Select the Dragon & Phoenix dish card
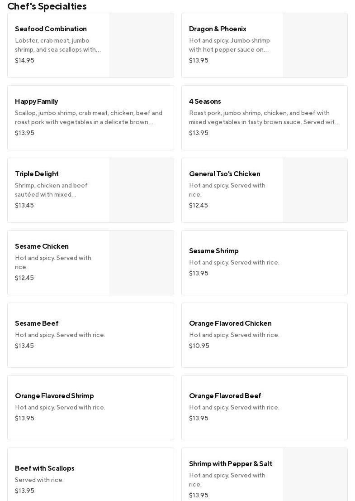 click(232, 45)
